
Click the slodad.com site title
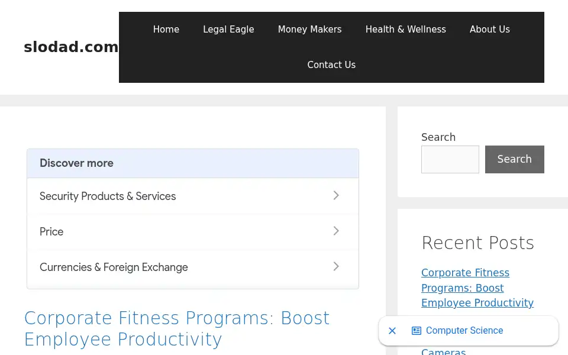pos(71,47)
